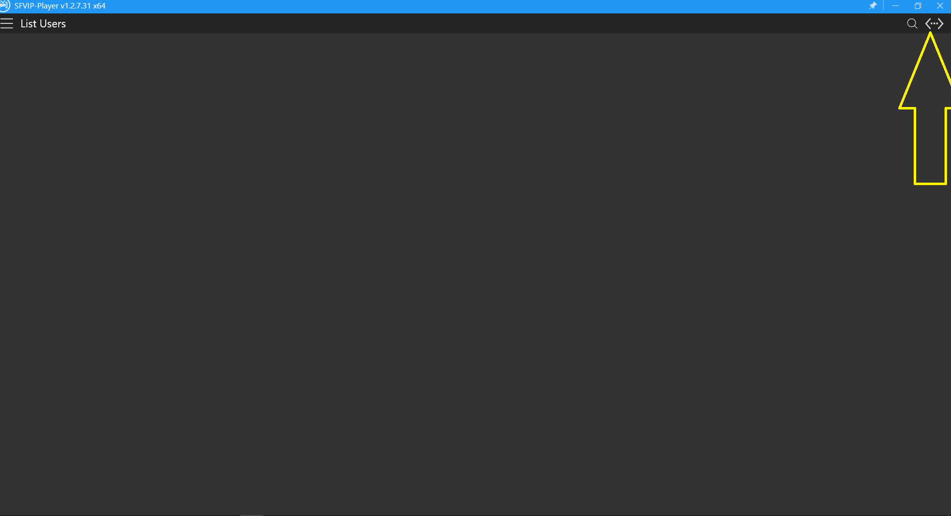Expand the three-line navigation drawer
This screenshot has width=951, height=516.
click(6, 23)
